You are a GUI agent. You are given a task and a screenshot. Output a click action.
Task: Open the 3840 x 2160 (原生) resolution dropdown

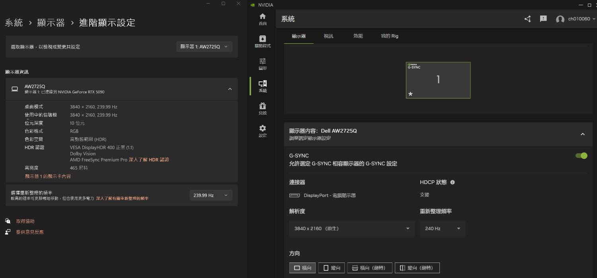pos(352,228)
